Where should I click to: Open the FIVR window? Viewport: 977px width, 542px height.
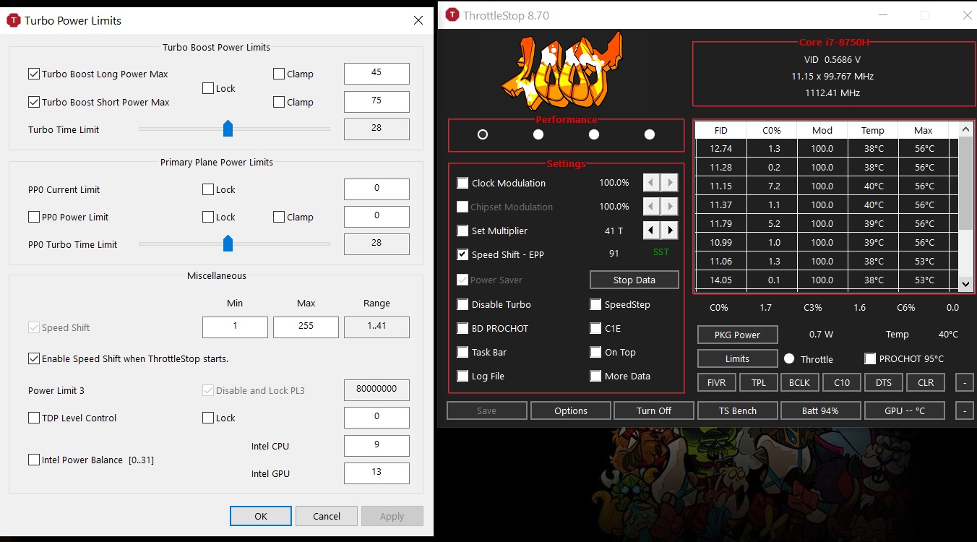point(717,382)
